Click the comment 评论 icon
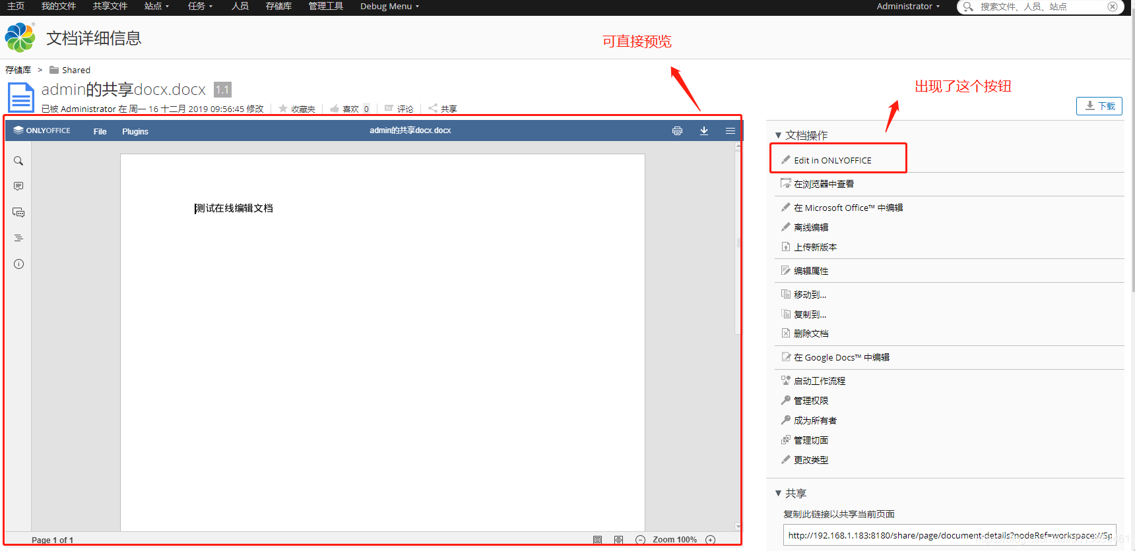The image size is (1135, 551). (389, 108)
